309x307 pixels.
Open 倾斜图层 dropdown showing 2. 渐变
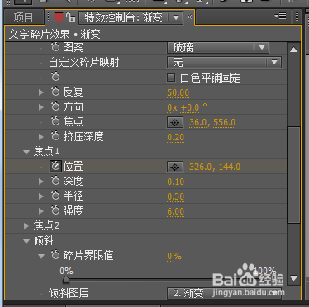[224, 293]
